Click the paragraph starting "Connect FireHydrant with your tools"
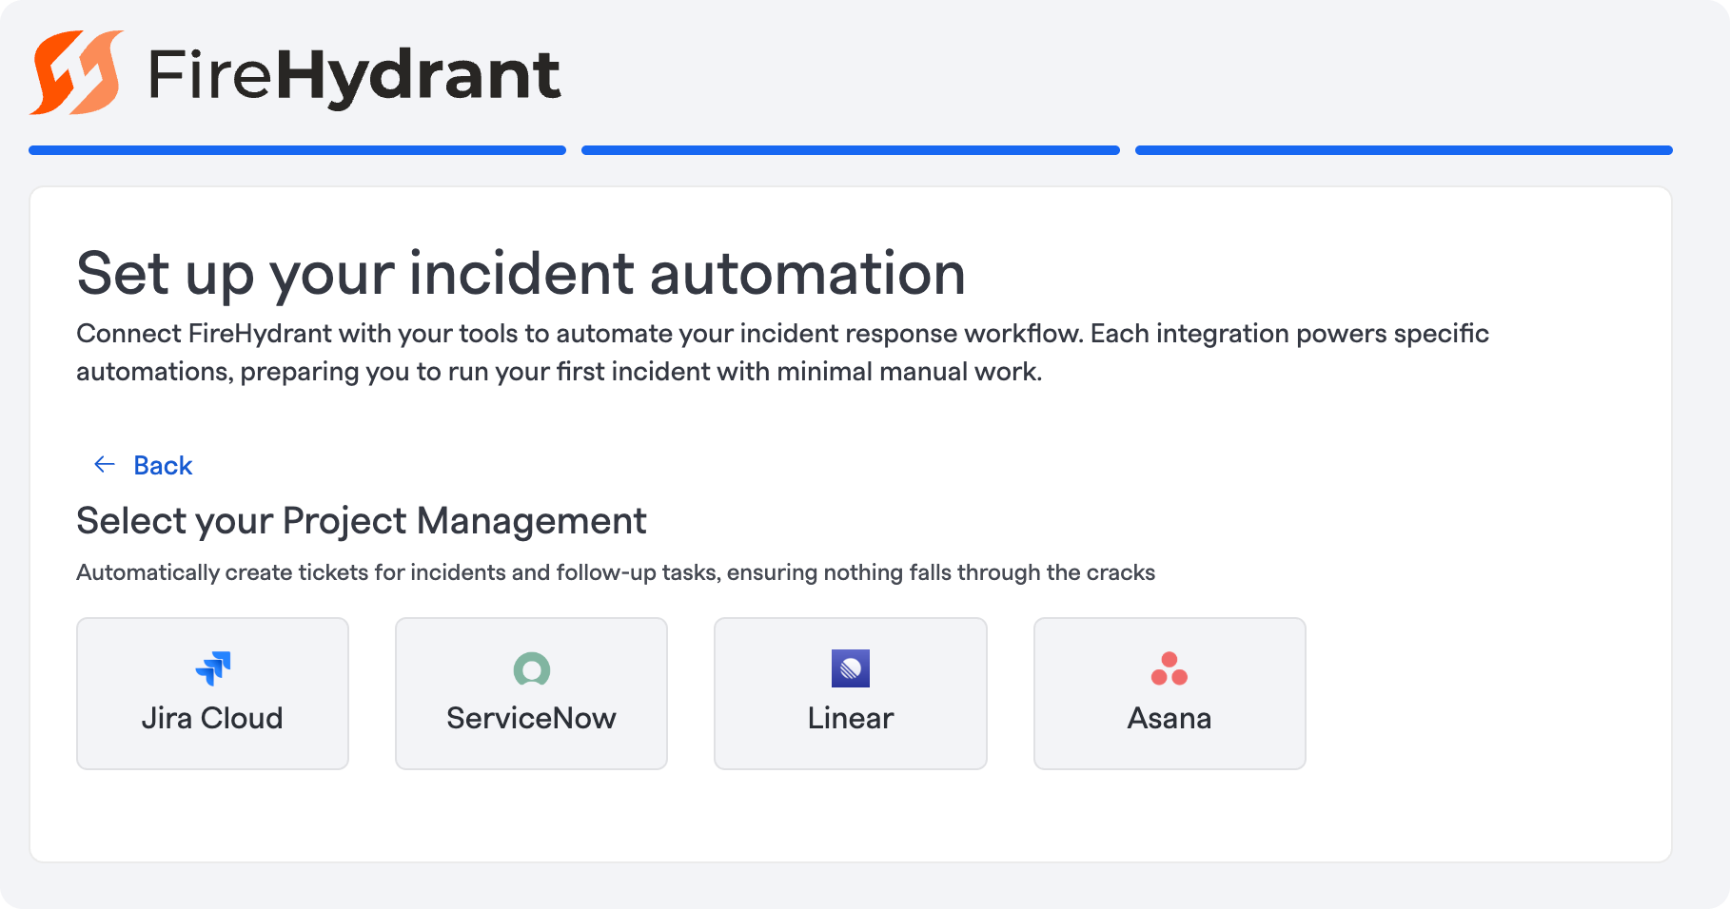 click(782, 352)
